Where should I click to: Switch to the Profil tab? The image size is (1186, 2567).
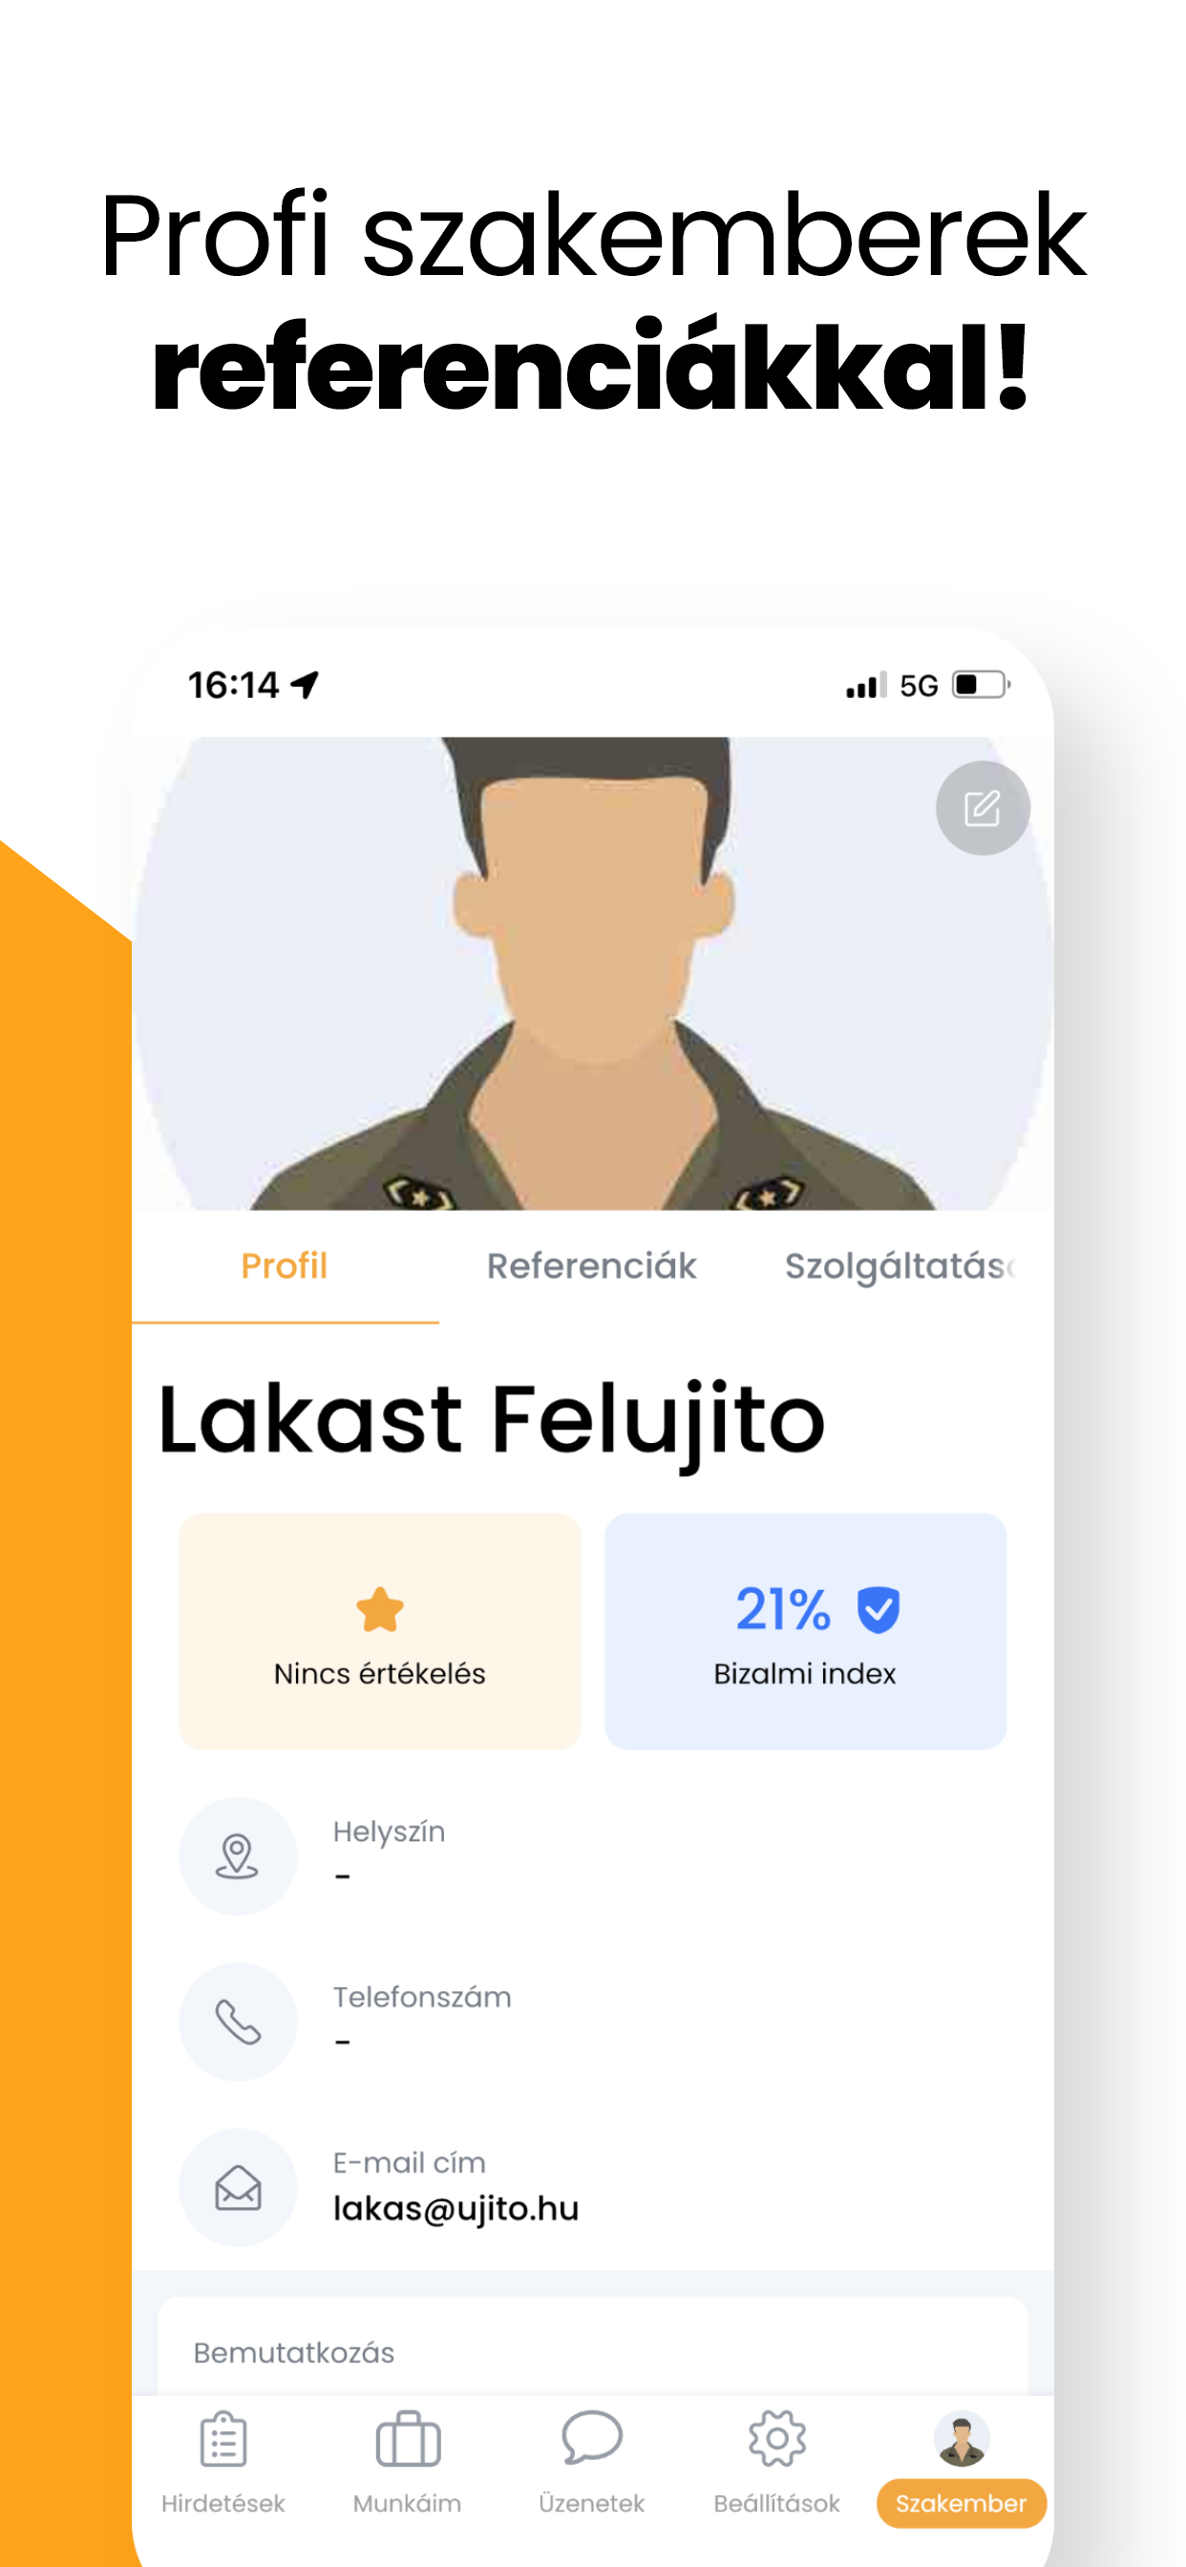point(284,1266)
